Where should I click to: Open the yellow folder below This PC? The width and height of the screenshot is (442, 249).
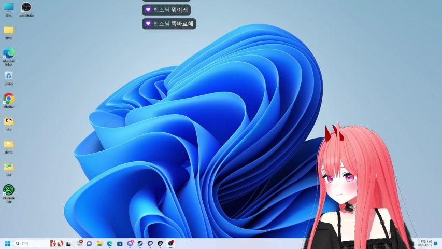click(x=9, y=31)
